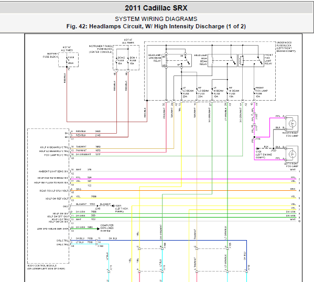Screen dimensions: 314x282
Task: Click the J245 splice label
Action: point(98,209)
